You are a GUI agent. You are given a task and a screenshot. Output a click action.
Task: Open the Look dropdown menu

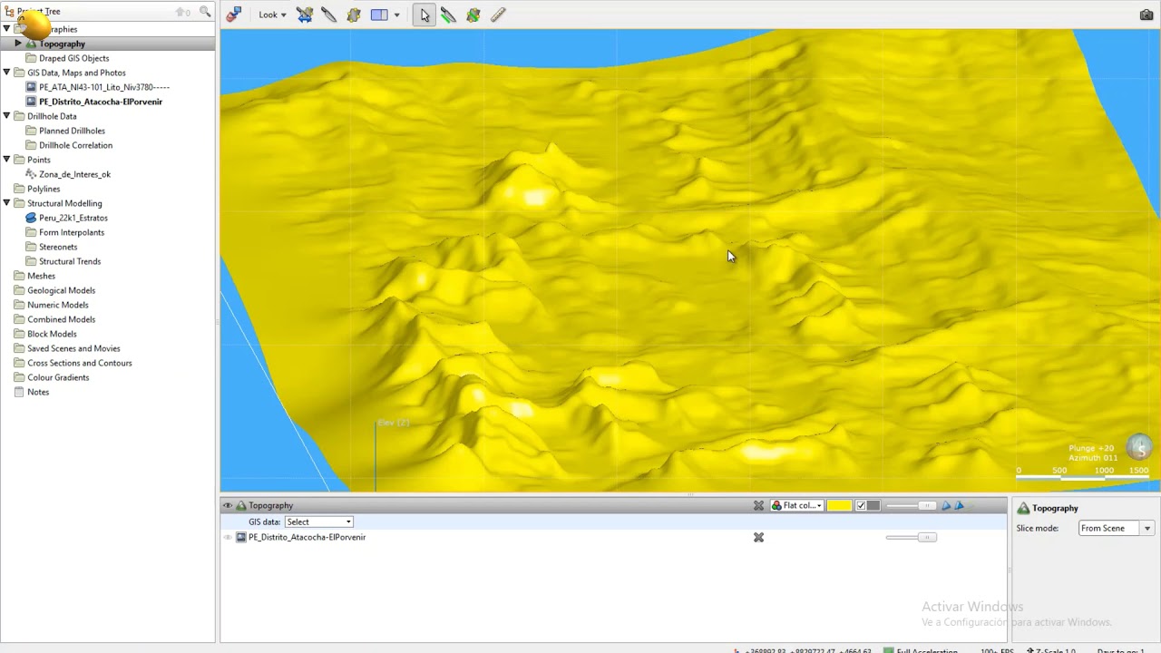(272, 15)
